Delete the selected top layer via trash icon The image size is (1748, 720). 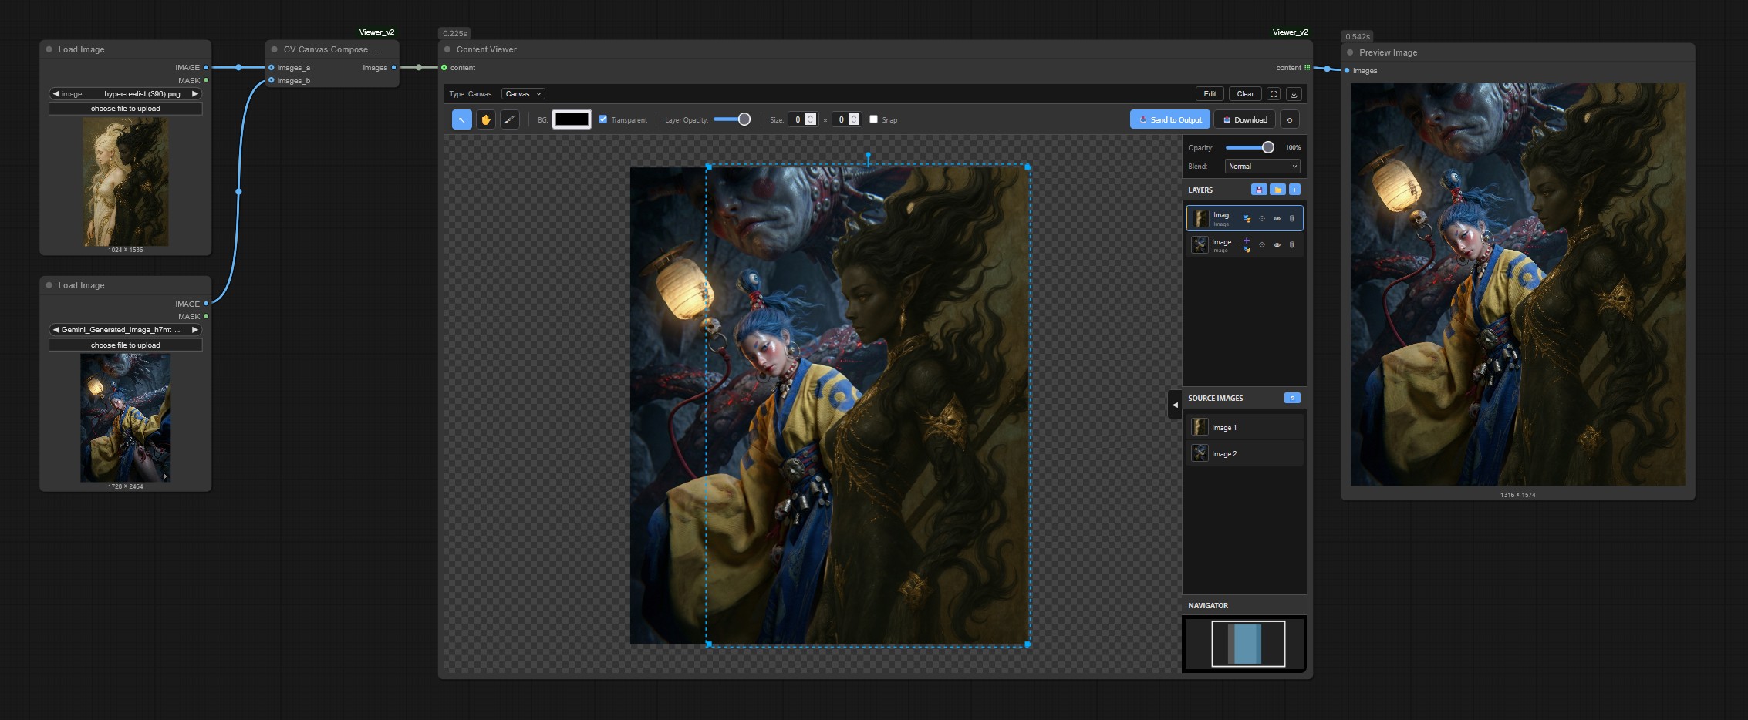1292,219
